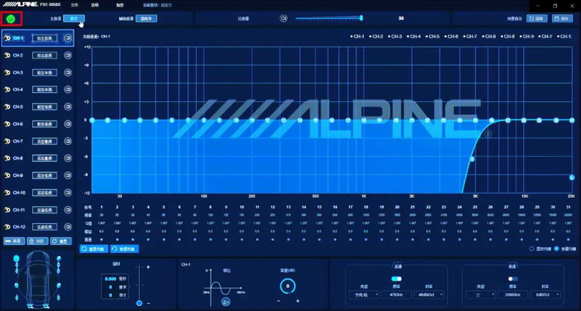
Task: Mute channel CH-11 speaker icon
Action: [68, 210]
